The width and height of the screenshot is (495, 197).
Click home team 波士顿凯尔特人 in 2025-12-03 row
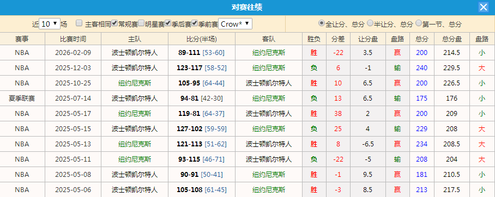coord(135,68)
